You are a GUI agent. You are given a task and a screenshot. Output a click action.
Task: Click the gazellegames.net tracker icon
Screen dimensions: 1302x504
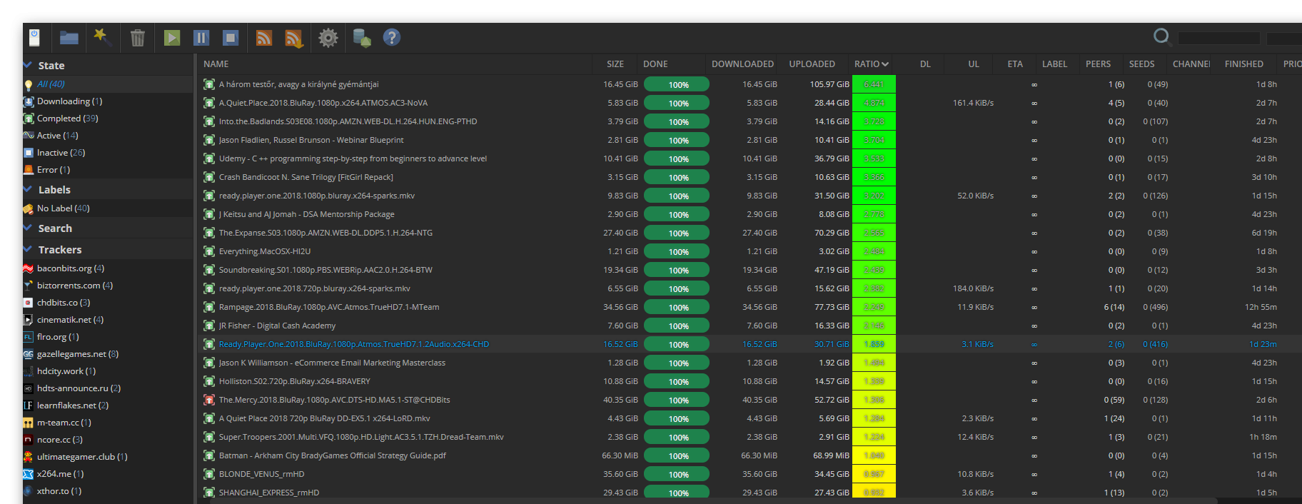pos(29,354)
